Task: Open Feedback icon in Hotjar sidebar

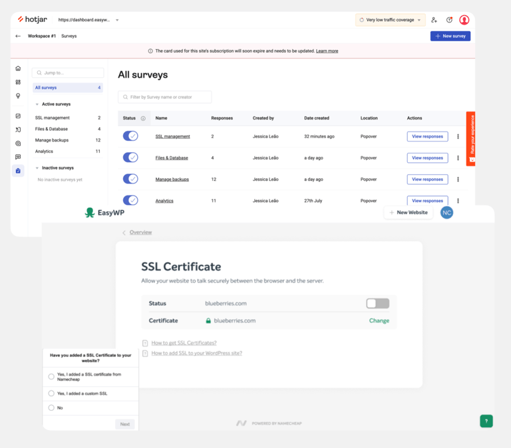Action: (x=18, y=157)
